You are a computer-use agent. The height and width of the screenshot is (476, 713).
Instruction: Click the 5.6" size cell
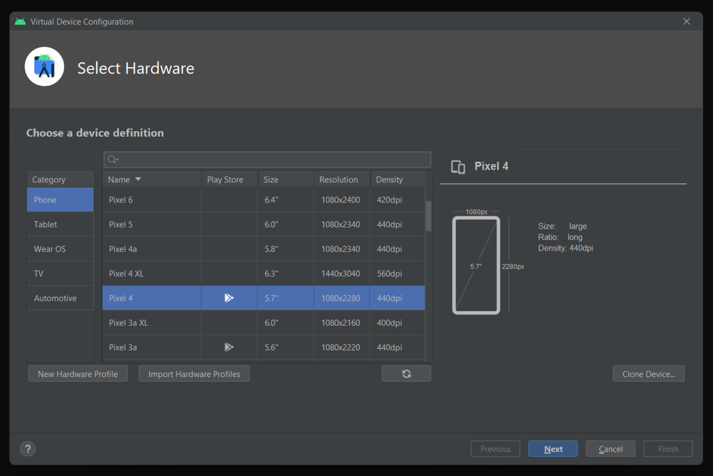pos(285,347)
